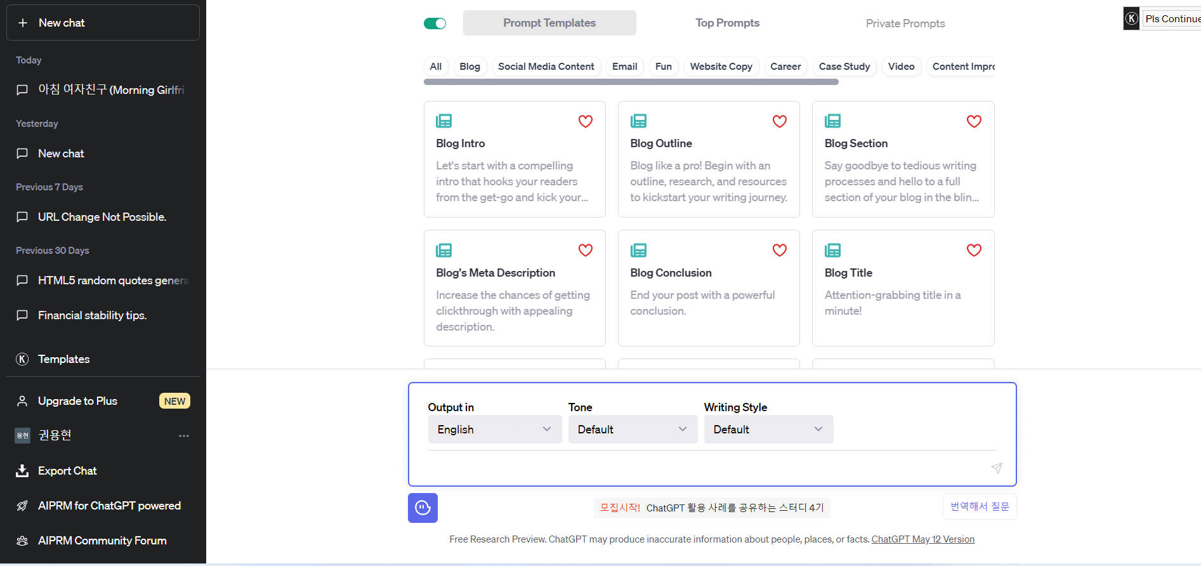Click the horizontal category scrollbar
This screenshot has width=1201, height=566.
click(x=631, y=82)
